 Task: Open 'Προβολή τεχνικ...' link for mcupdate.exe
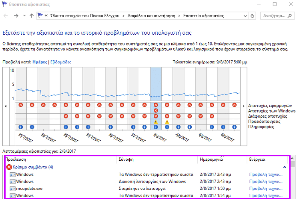point(266,189)
